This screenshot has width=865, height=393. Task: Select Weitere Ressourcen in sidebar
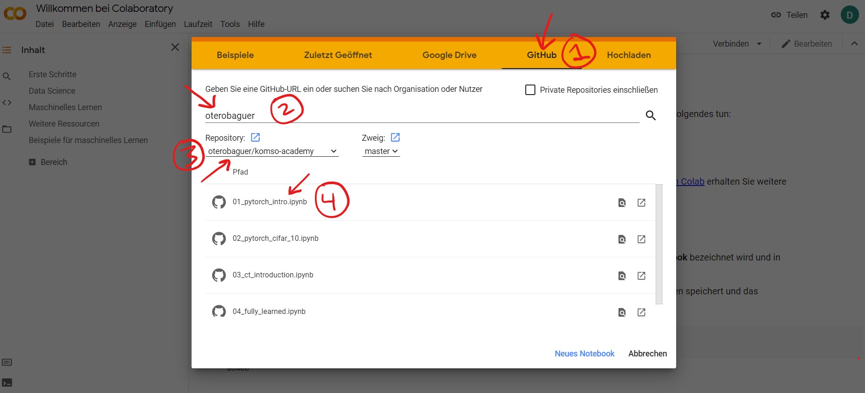pos(64,124)
